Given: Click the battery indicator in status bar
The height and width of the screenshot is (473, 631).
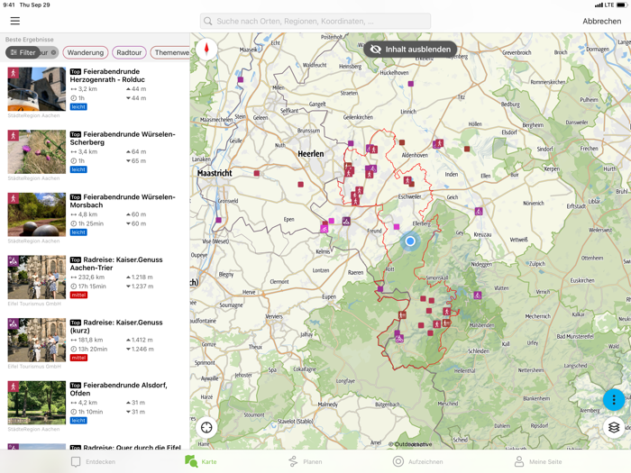Looking at the screenshot, I should (x=622, y=5).
